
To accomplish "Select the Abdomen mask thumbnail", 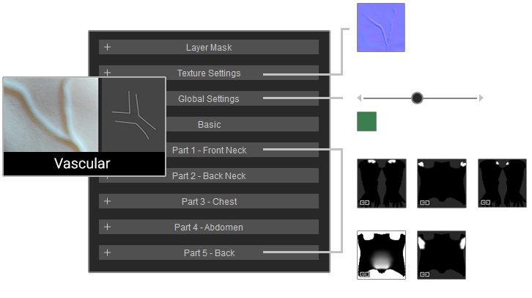I will click(381, 255).
